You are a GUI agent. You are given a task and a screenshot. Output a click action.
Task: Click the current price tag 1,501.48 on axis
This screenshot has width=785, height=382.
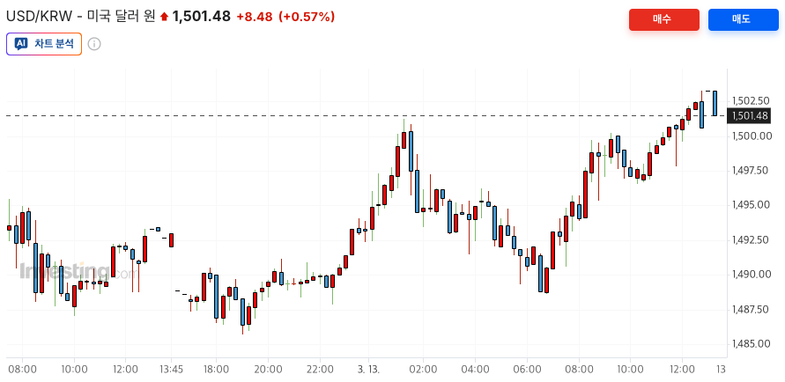(x=750, y=115)
